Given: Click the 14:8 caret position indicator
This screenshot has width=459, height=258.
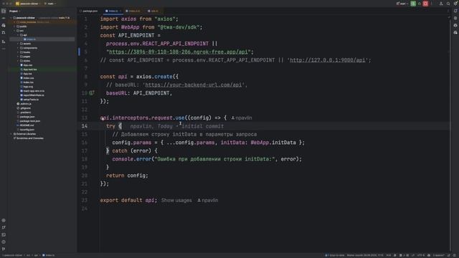Looking at the screenshot, I should [x=388, y=255].
